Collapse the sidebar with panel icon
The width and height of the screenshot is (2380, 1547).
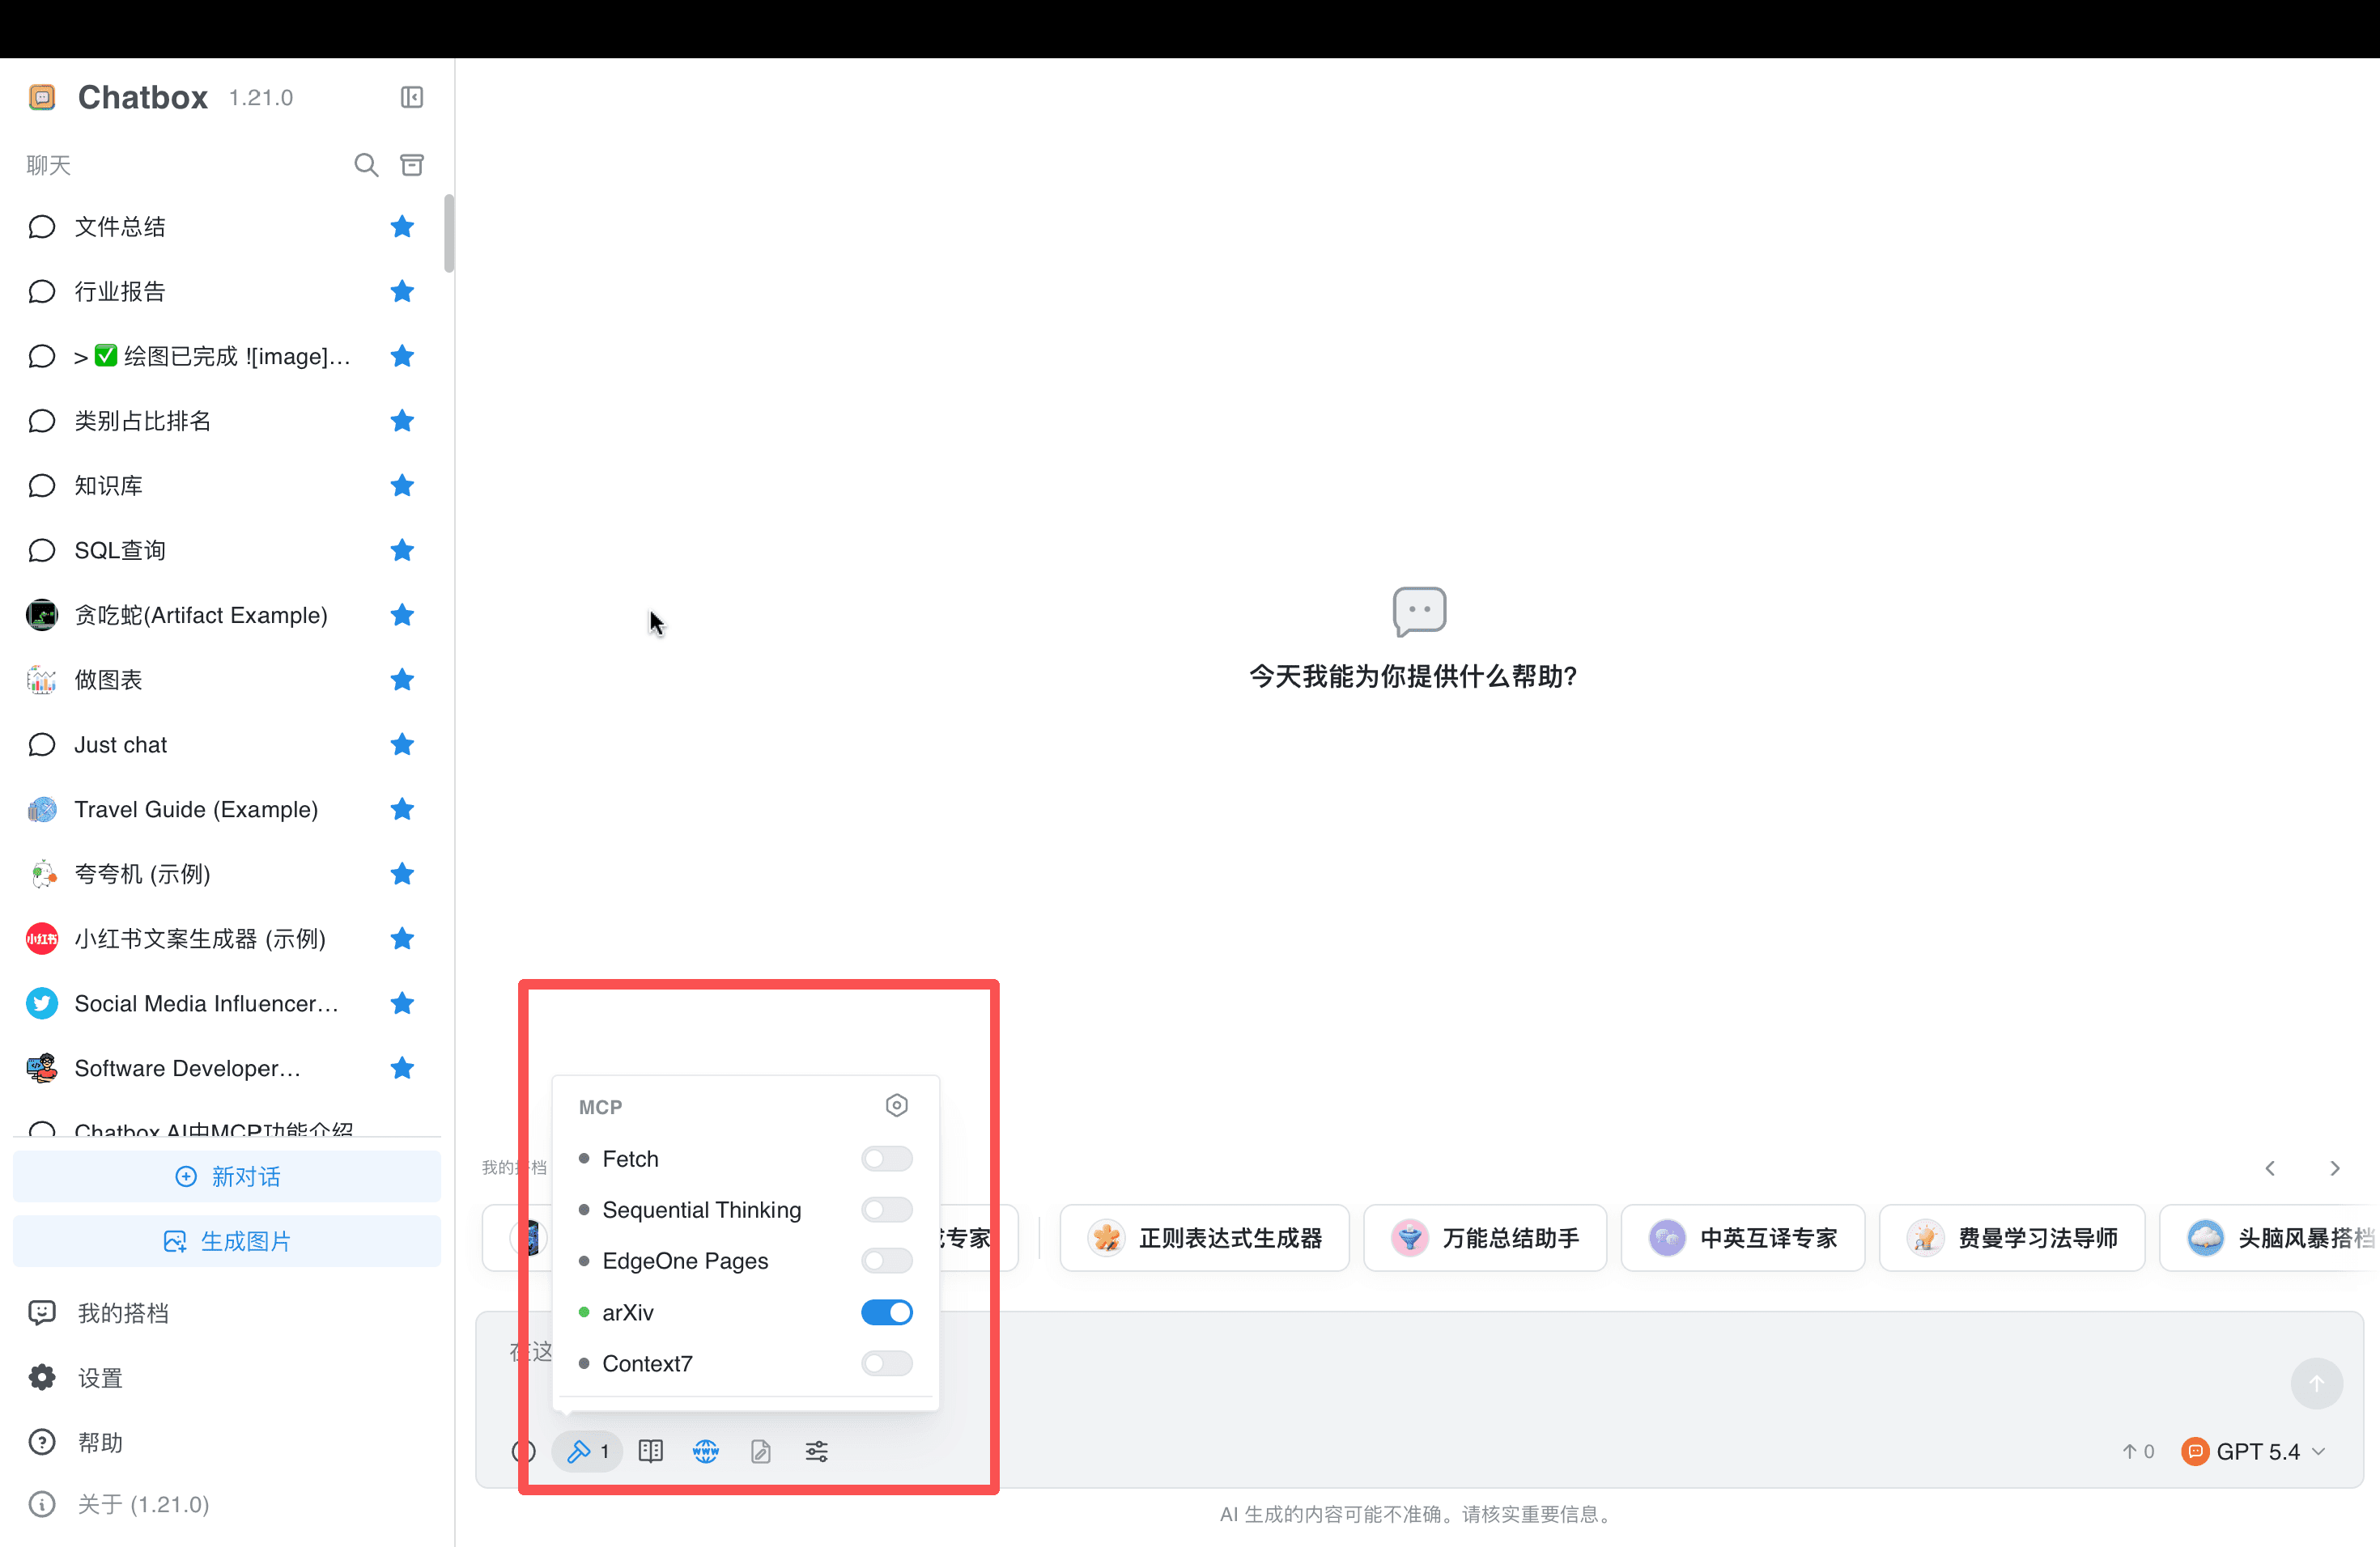click(x=411, y=97)
